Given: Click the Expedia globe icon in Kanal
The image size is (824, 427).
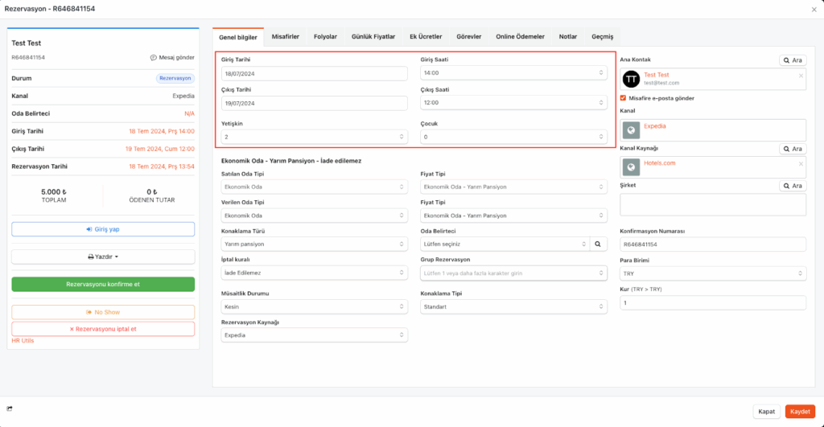Looking at the screenshot, I should pyautogui.click(x=632, y=129).
